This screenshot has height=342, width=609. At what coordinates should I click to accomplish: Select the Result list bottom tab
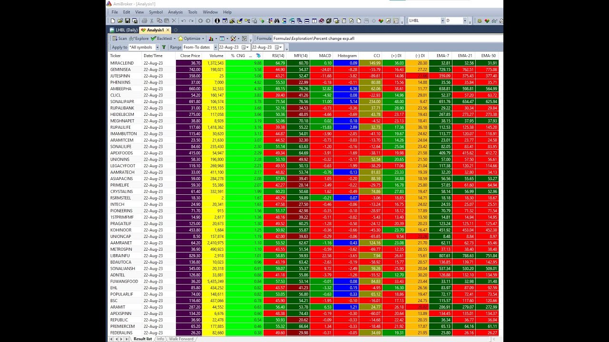pos(143,339)
